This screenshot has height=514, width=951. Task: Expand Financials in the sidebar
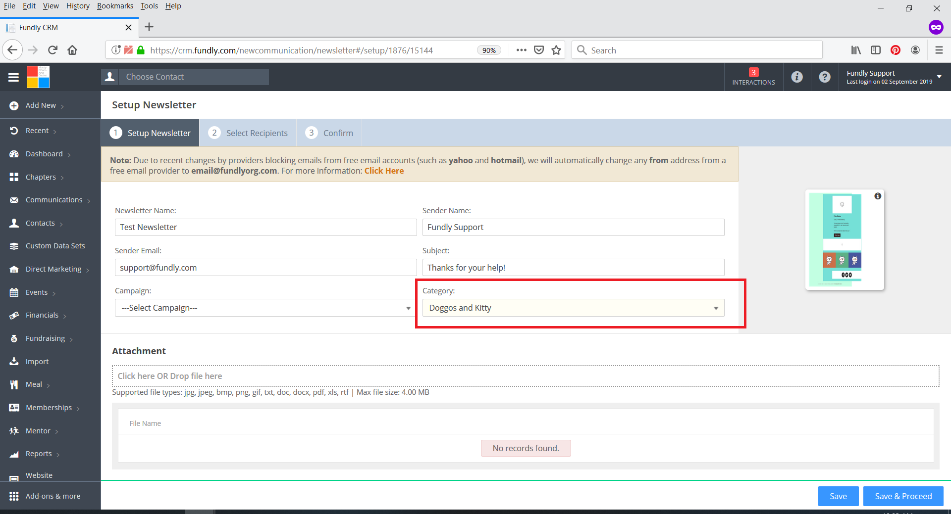(42, 315)
